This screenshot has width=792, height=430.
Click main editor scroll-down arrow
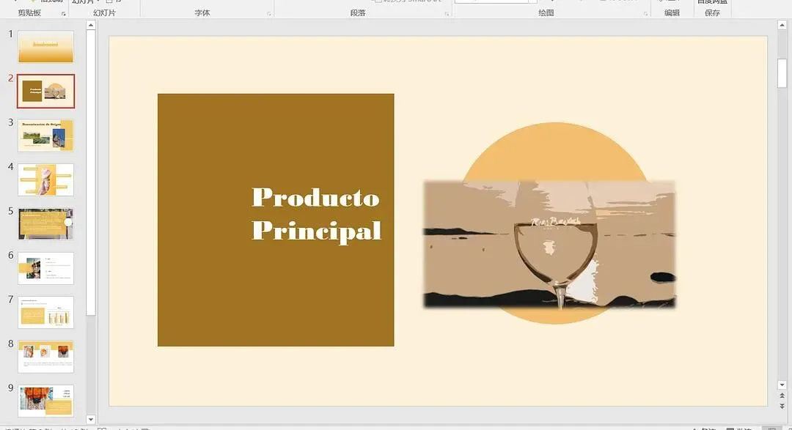[782, 385]
